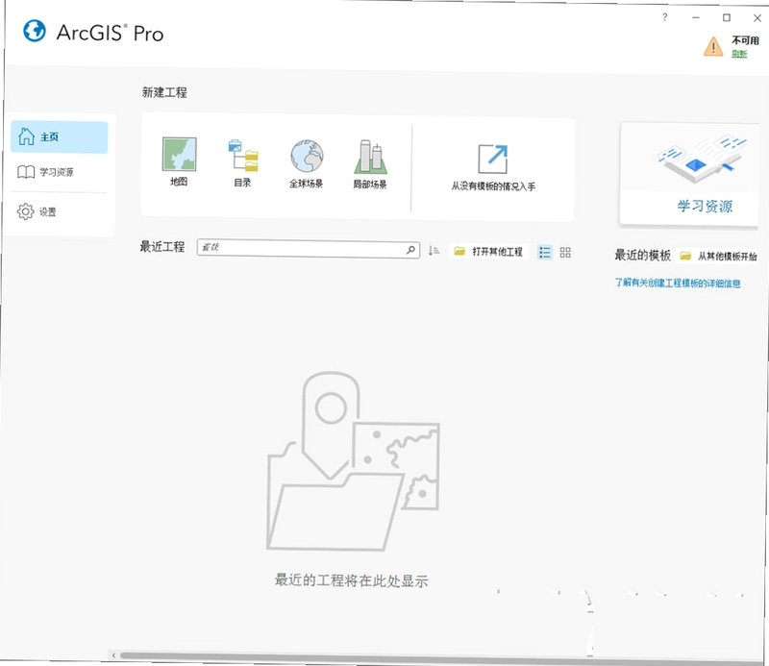The height and width of the screenshot is (666, 769).
Task: Open link about creating project templates
Action: click(x=678, y=283)
